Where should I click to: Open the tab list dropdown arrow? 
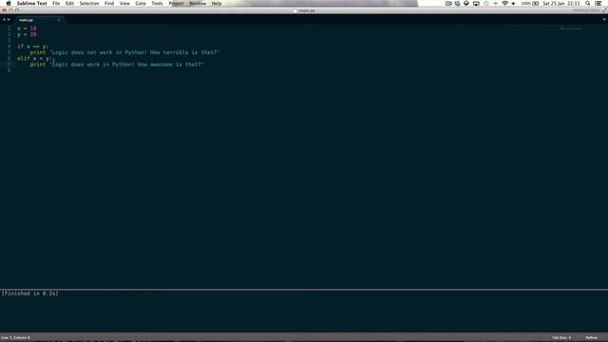point(604,20)
